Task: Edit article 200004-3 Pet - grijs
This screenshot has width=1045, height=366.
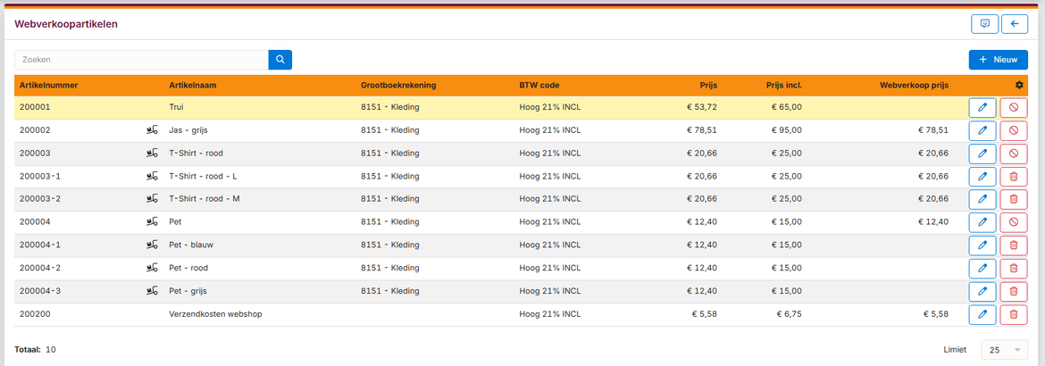Action: pyautogui.click(x=982, y=291)
